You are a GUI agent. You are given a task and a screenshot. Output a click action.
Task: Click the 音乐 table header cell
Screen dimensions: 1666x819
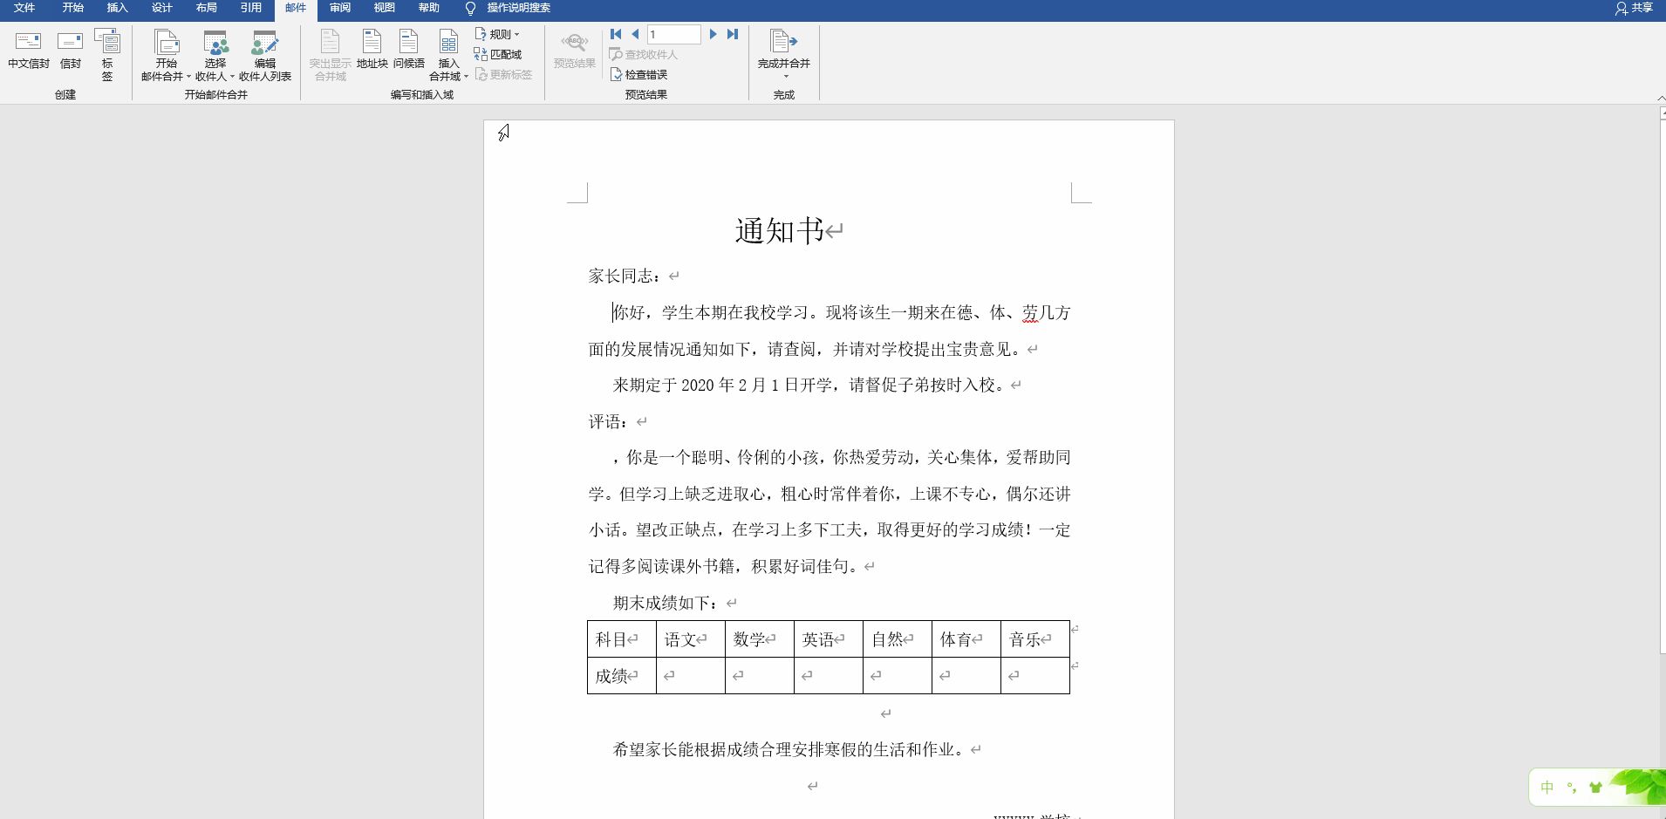point(1035,639)
